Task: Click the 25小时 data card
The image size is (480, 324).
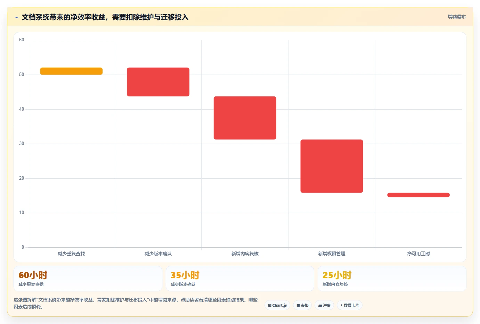Action: (x=392, y=279)
